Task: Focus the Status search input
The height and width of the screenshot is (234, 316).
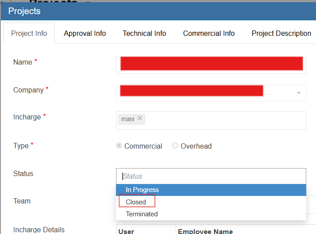Action: pyautogui.click(x=211, y=176)
